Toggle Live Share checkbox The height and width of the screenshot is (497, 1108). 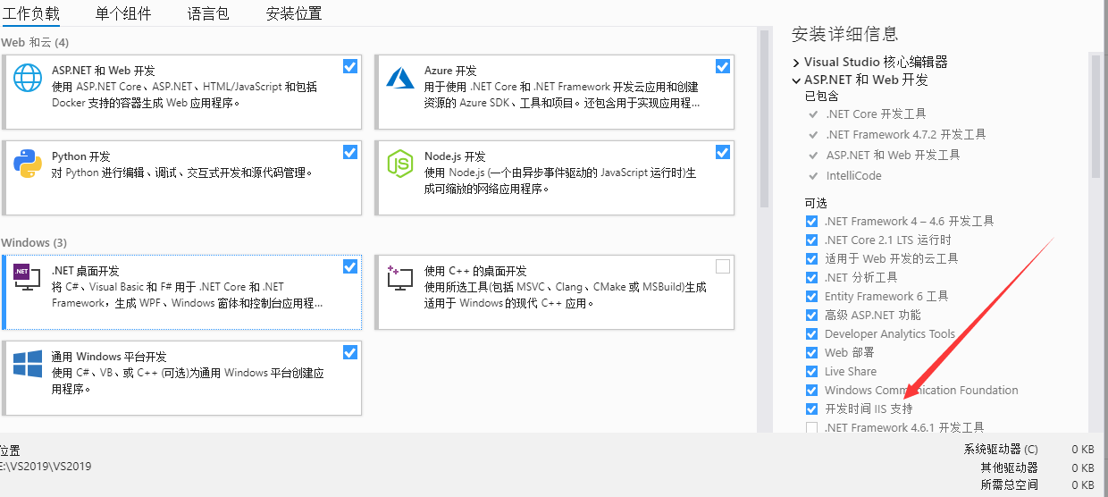[x=811, y=371]
